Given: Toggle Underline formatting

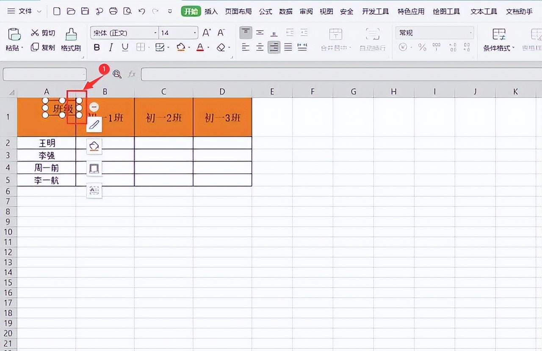Looking at the screenshot, I should coord(125,47).
